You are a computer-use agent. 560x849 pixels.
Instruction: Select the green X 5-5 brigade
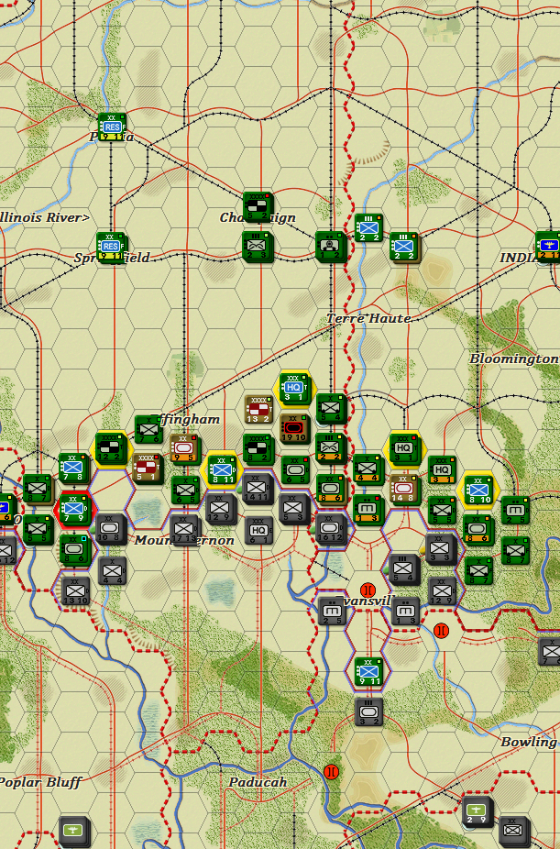click(x=38, y=530)
